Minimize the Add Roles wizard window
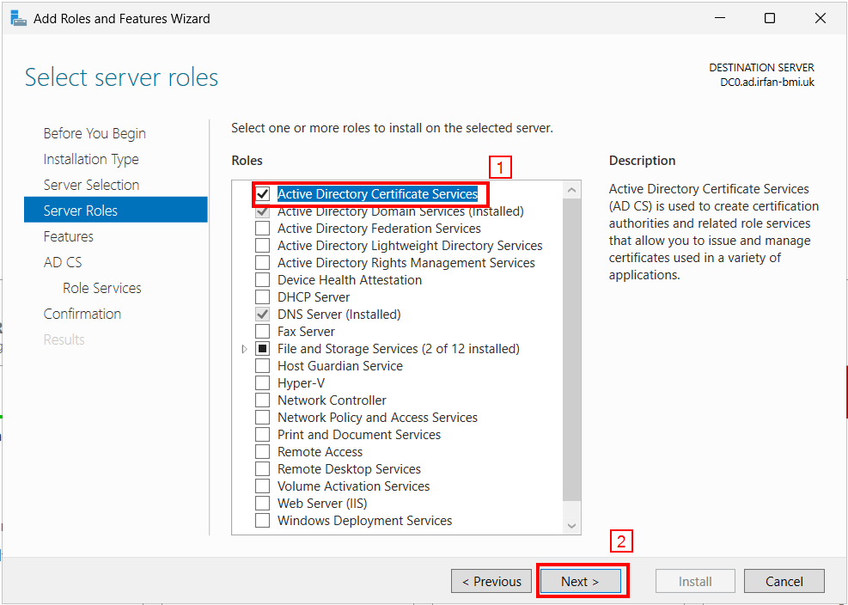Viewport: 848px width, 605px height. tap(720, 18)
